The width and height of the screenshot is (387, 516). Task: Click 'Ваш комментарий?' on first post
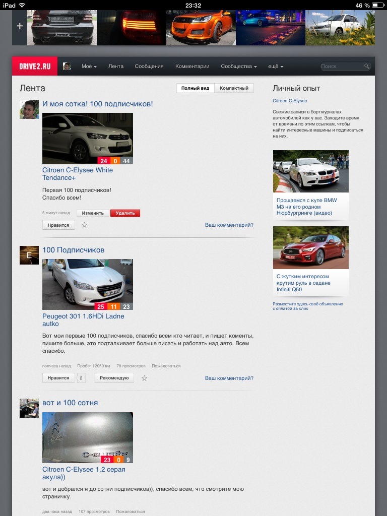(229, 225)
